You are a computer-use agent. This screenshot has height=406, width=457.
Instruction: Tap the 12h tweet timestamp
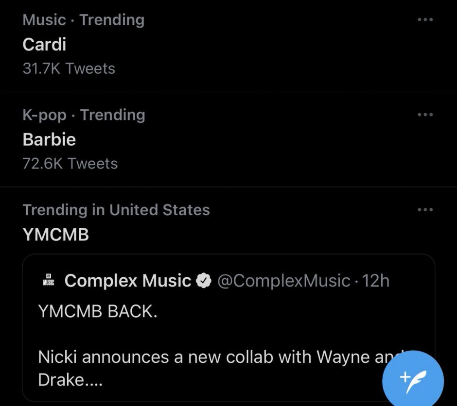pos(375,281)
